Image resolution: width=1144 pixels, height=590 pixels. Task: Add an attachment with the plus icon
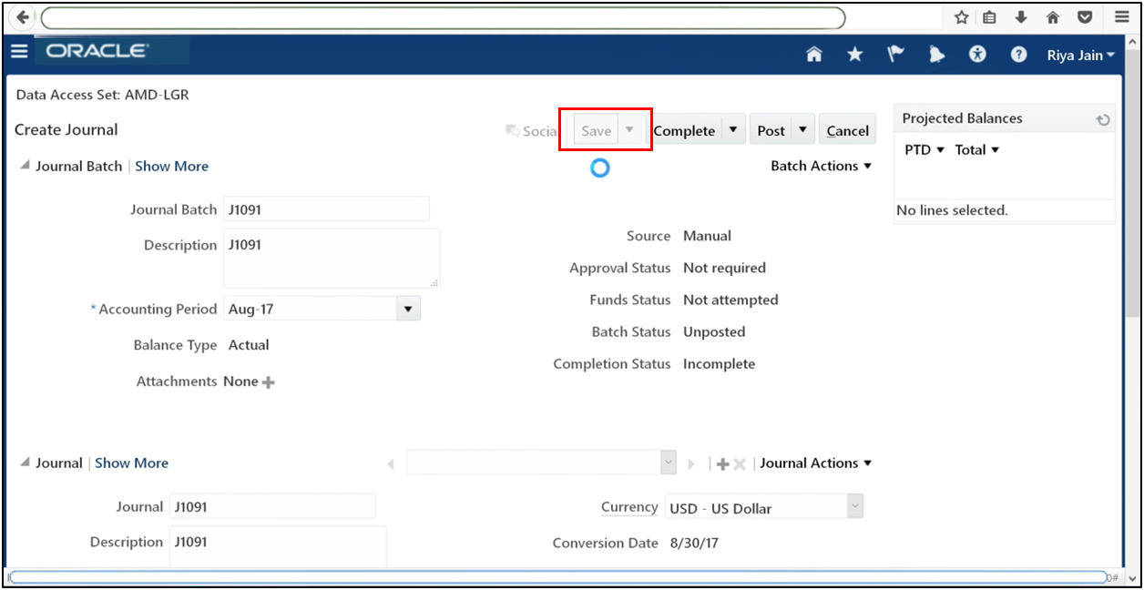pyautogui.click(x=266, y=381)
